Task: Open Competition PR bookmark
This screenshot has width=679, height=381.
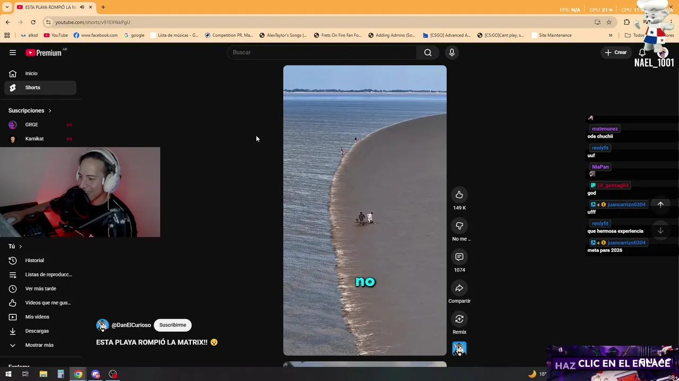Action: point(229,35)
